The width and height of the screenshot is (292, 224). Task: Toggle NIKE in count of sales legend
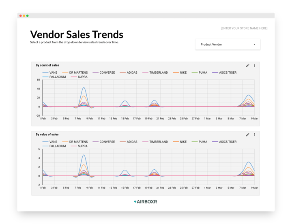[180, 73]
